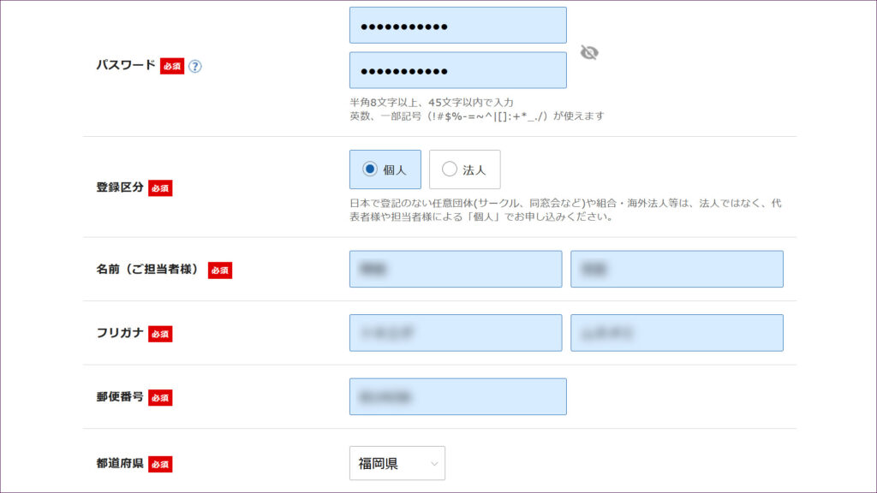Select the 個人 registration type radio button

tap(370, 169)
